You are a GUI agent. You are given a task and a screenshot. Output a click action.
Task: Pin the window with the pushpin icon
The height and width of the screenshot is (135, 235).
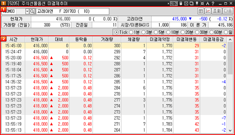point(197,3)
